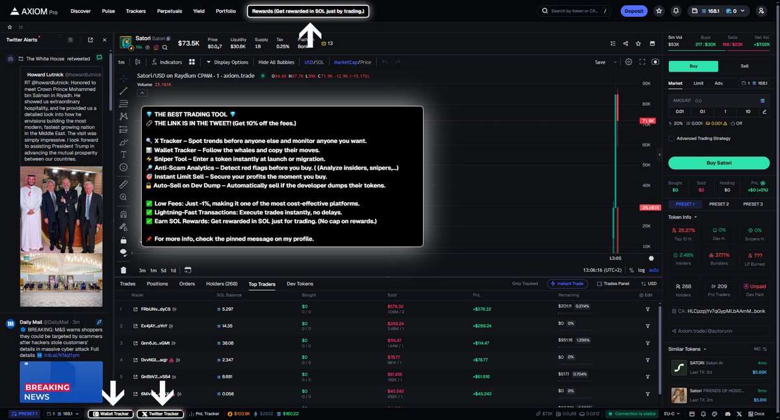Select the text annotation tool
Image resolution: width=780 pixels, height=420 pixels.
click(x=123, y=154)
